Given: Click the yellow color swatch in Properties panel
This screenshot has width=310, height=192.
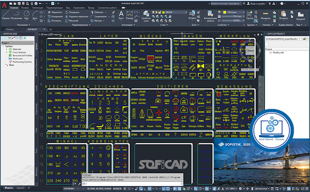Looking at the screenshot, I should click(x=225, y=12).
